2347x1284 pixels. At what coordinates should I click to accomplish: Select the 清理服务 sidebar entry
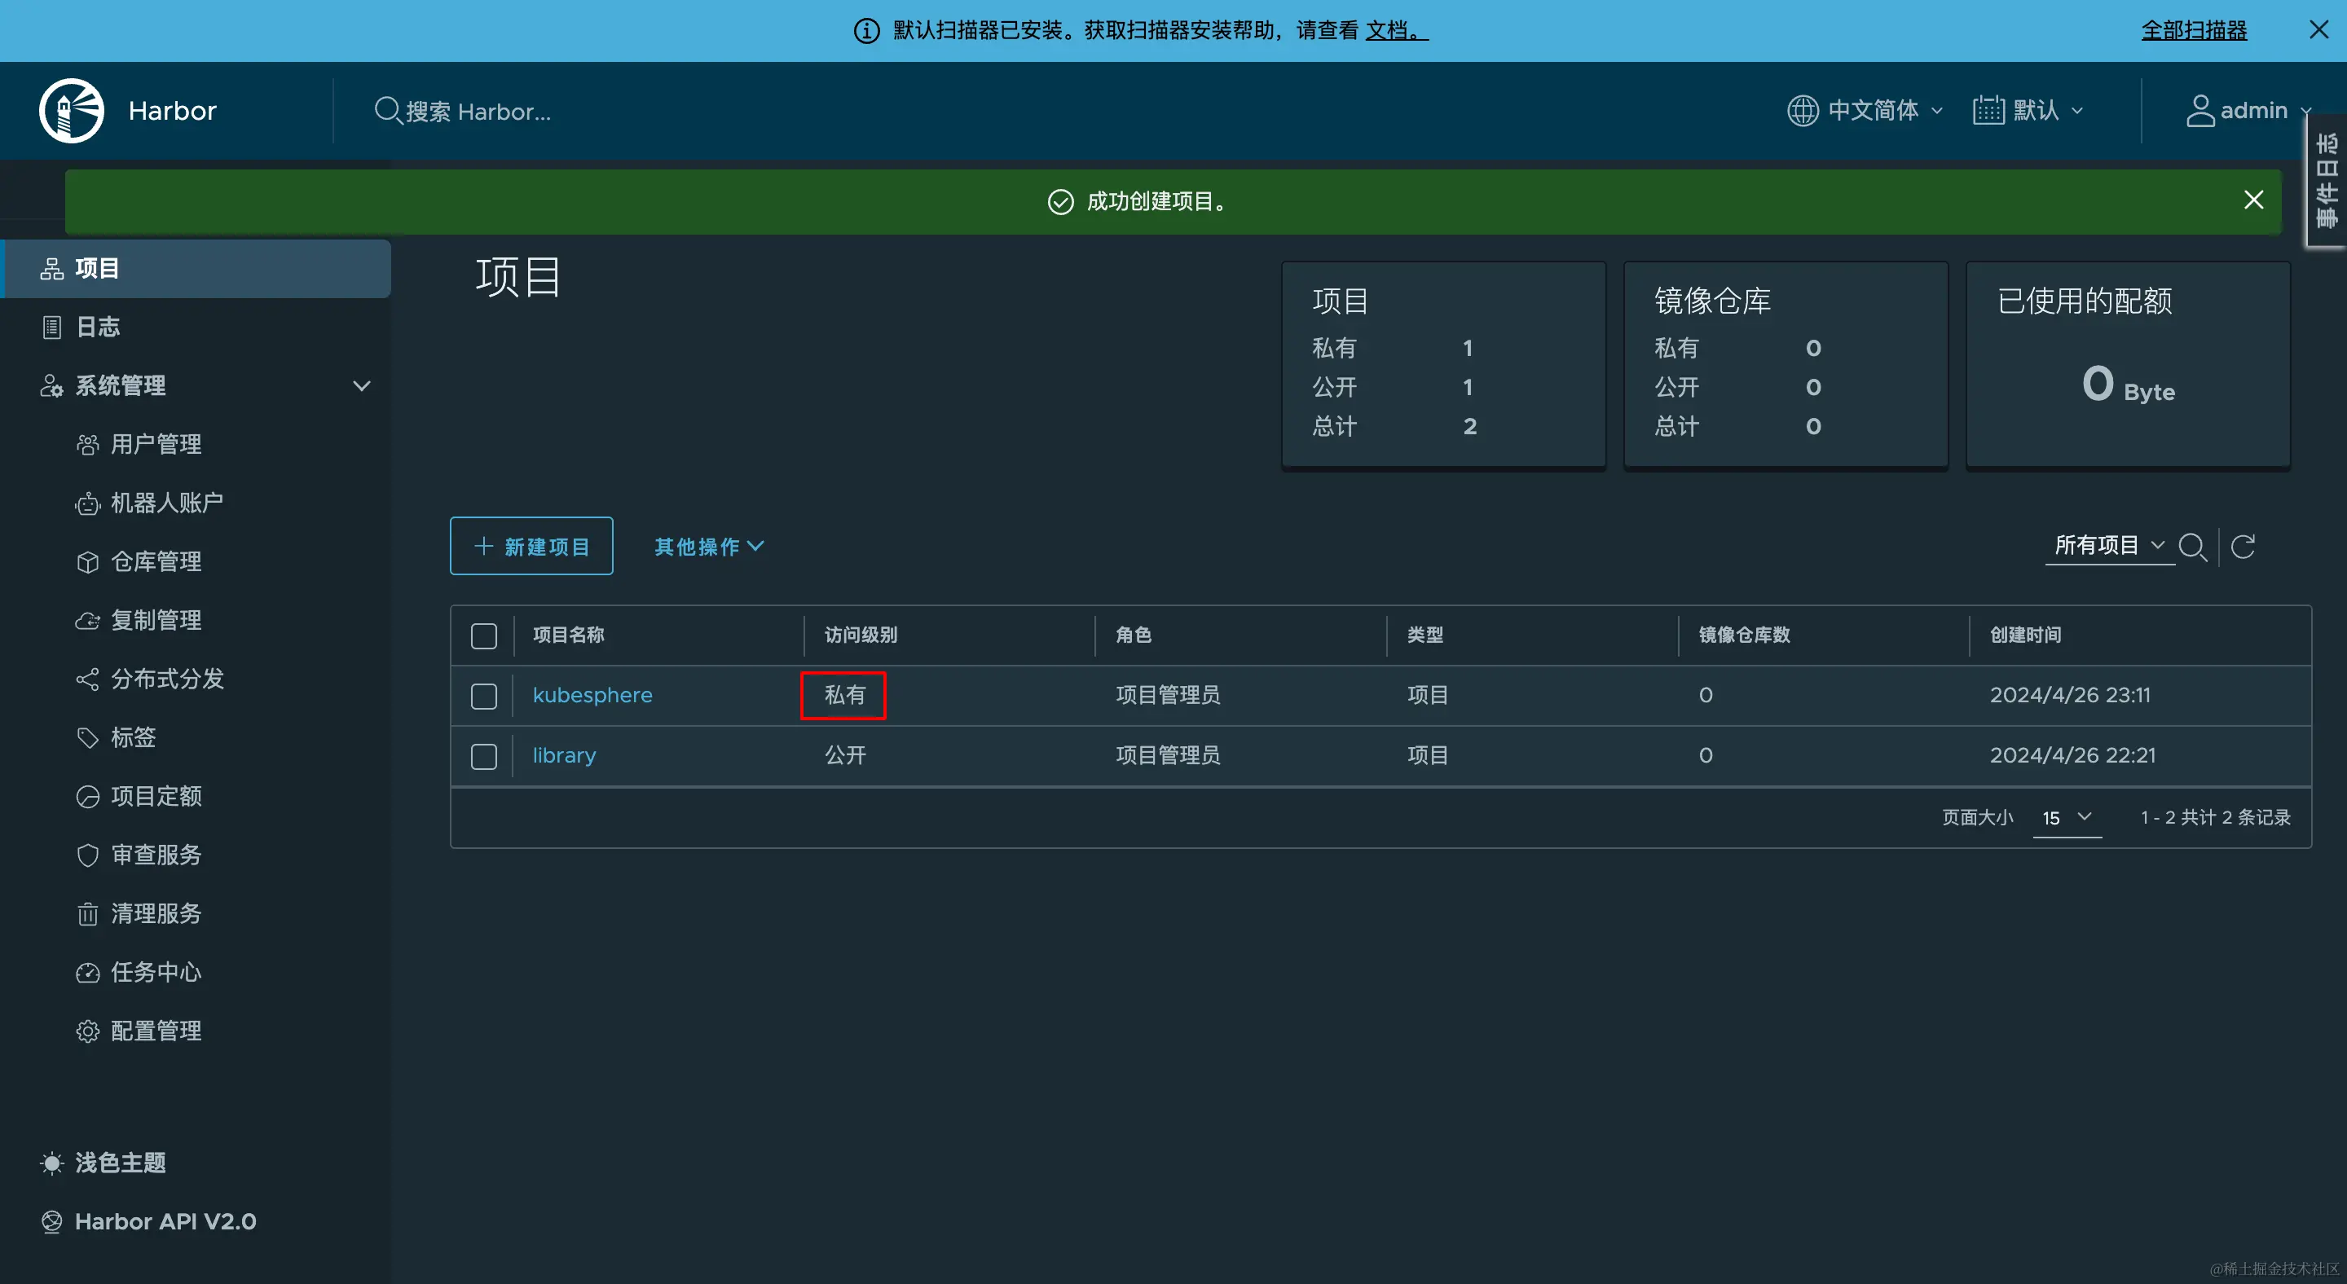click(156, 912)
